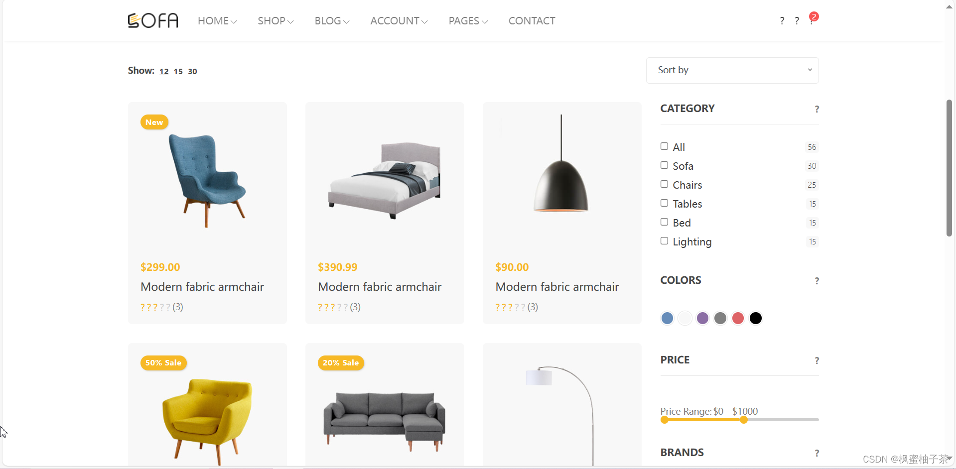This screenshot has height=469, width=956.
Task: Choose the black color swatch
Action: pos(756,318)
